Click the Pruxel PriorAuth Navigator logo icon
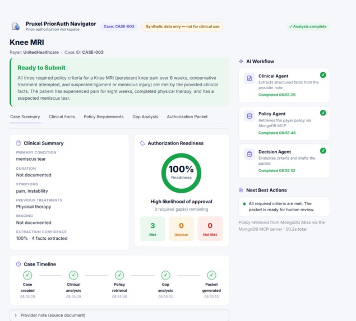Viewport: 356px width, 321px height. 16,26
